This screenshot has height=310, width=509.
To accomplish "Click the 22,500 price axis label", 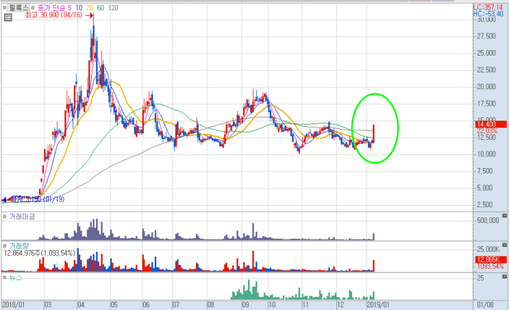I will tap(486, 70).
